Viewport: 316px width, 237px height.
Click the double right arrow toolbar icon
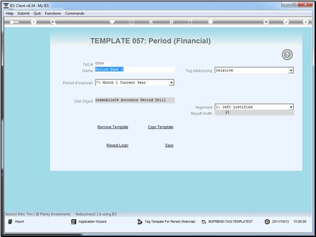coord(171,22)
